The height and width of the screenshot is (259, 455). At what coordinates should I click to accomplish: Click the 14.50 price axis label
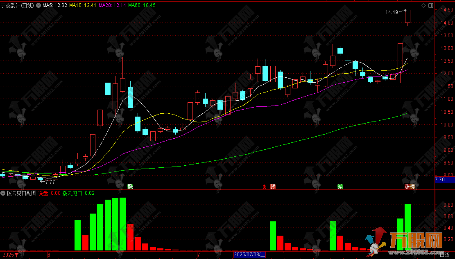click(x=446, y=10)
